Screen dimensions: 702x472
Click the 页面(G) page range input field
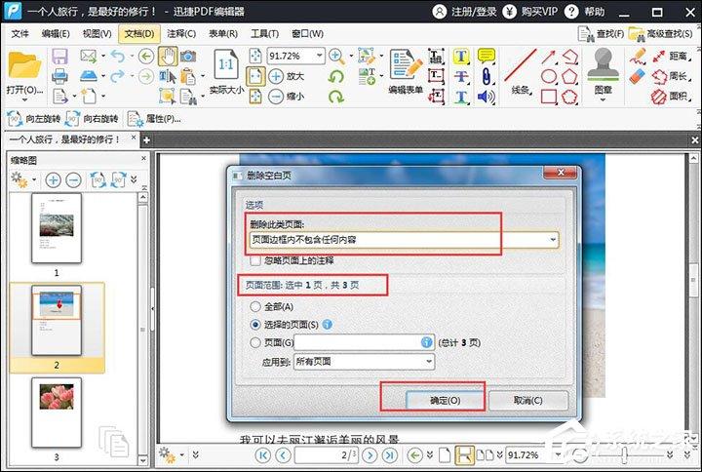pyautogui.click(x=364, y=342)
